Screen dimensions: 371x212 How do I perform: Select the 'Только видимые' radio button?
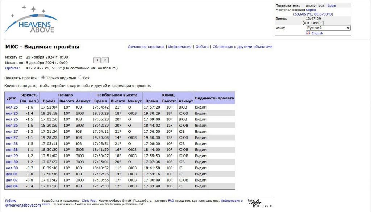click(x=43, y=77)
